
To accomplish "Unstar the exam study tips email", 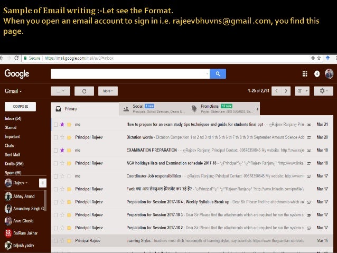I will coord(62,124).
